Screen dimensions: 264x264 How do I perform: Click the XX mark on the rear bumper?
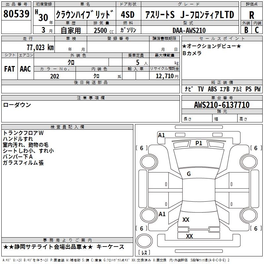[189, 236]
